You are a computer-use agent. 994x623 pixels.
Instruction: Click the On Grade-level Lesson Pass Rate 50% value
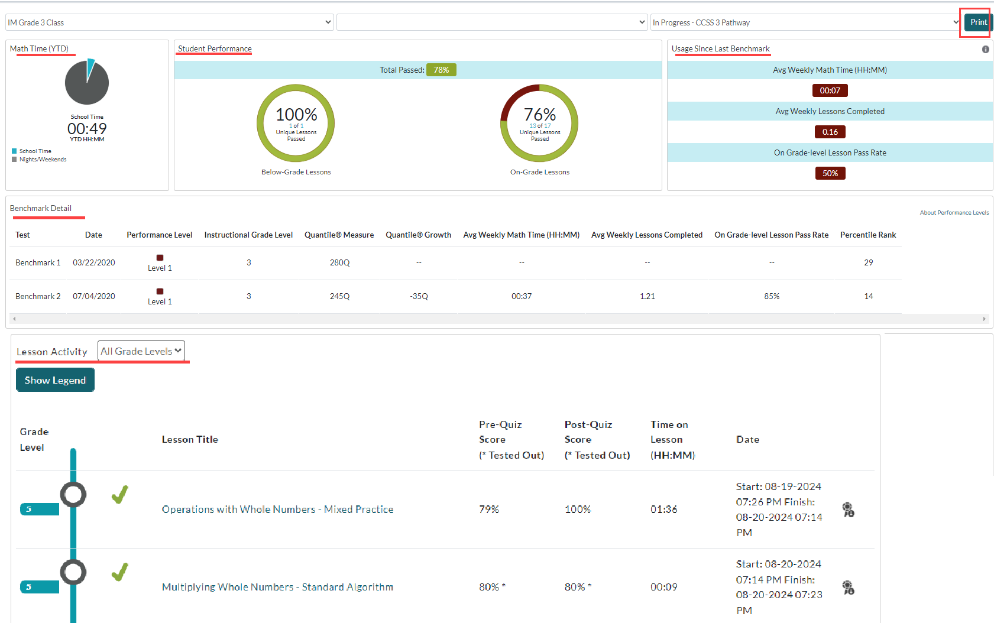pyautogui.click(x=830, y=173)
